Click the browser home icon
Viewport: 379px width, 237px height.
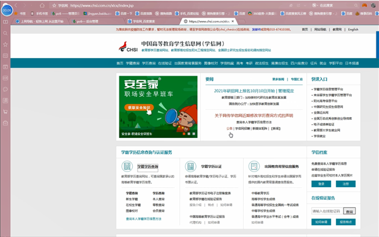pos(42,5)
